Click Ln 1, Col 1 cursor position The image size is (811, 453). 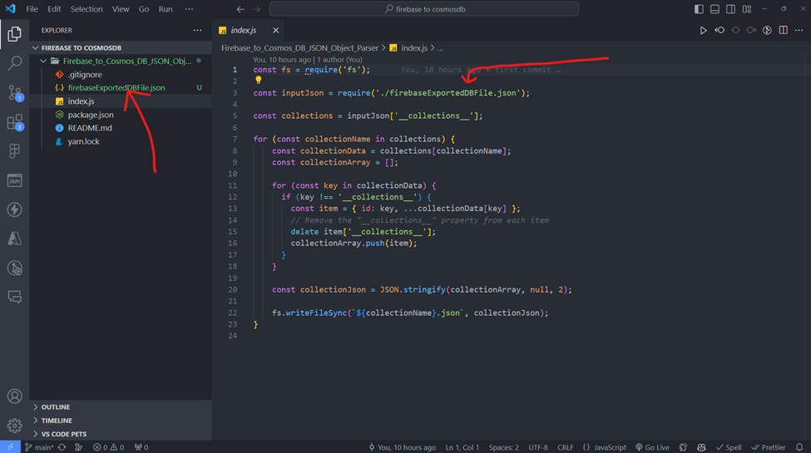pos(462,447)
